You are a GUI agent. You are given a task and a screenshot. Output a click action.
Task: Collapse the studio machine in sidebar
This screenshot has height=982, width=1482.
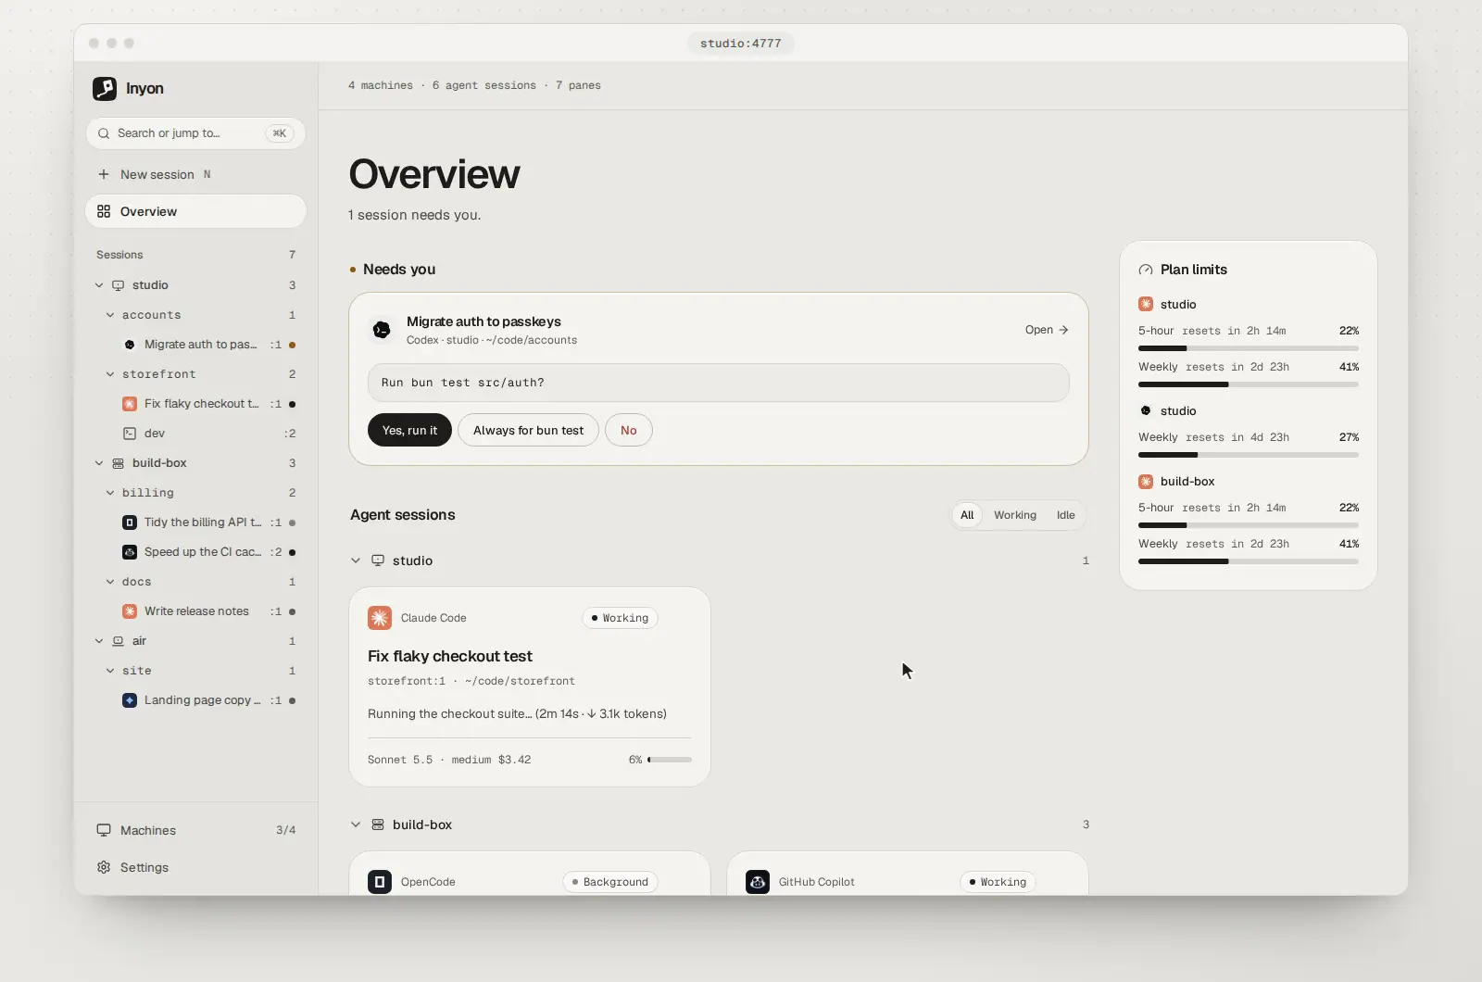pyautogui.click(x=99, y=285)
